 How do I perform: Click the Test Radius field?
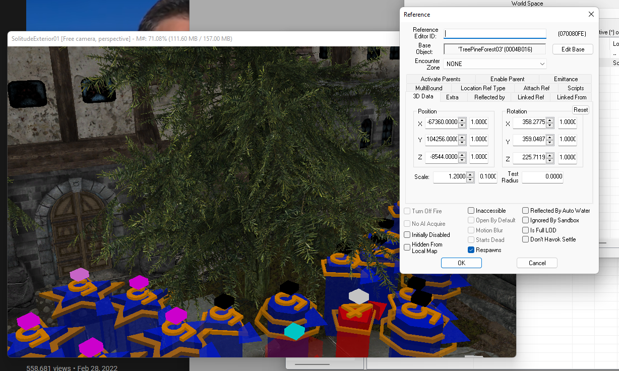pos(542,177)
